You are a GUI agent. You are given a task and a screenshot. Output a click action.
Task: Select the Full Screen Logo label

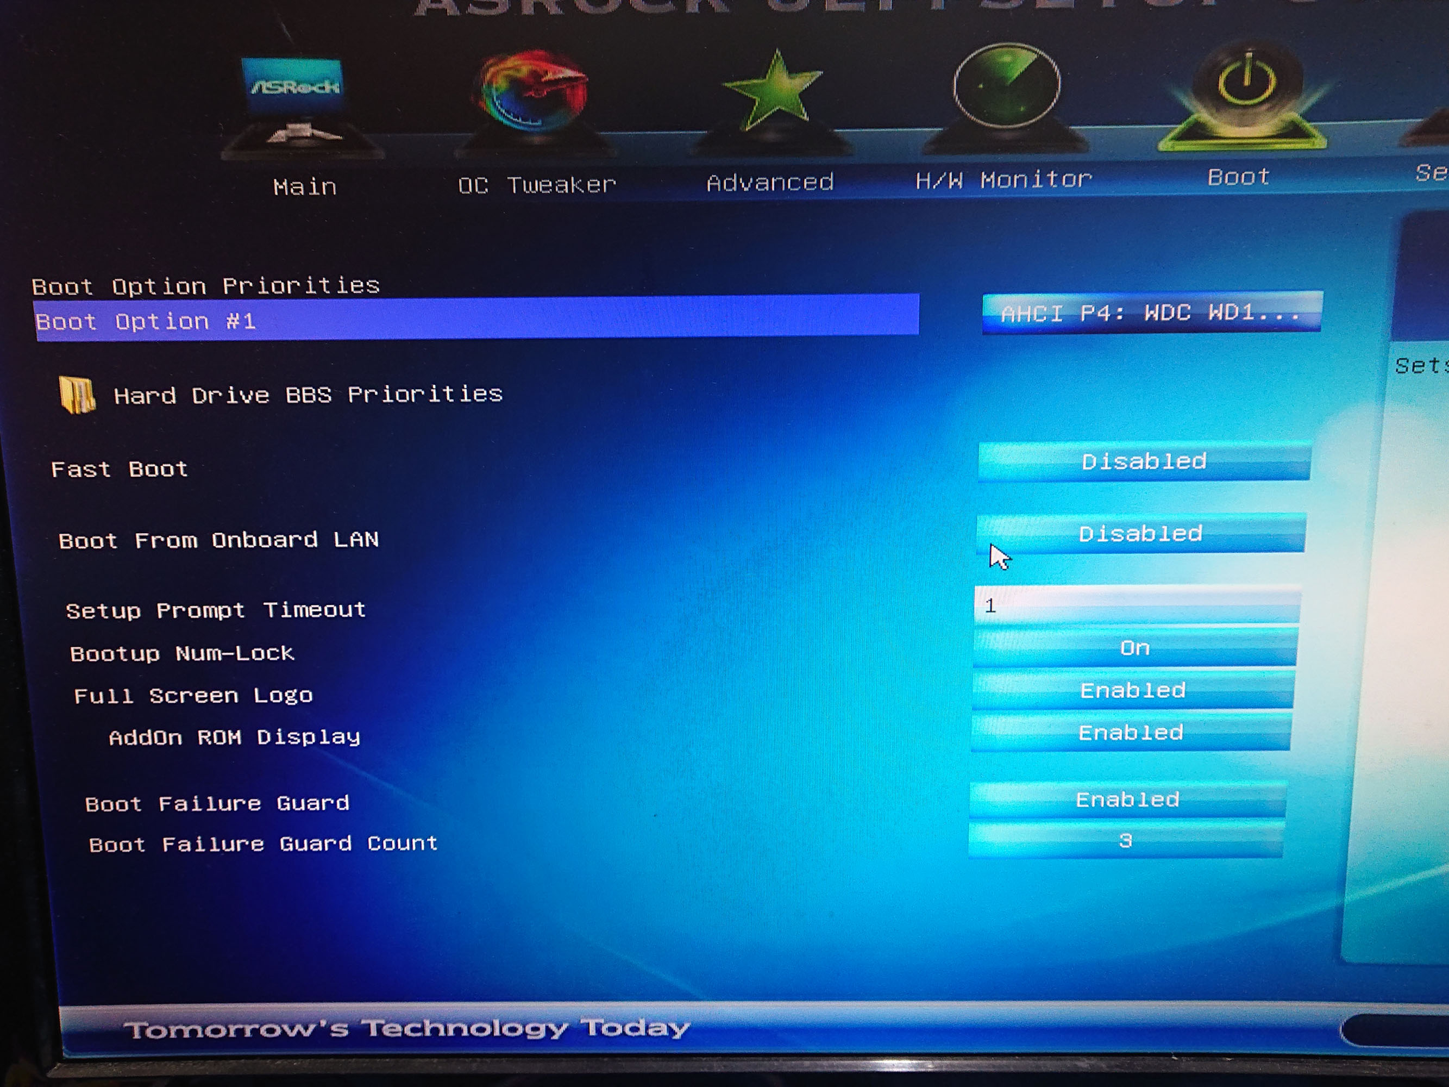coord(193,696)
